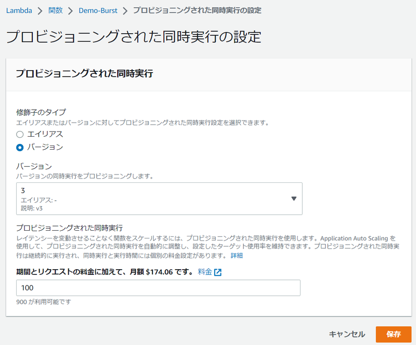The image size is (416, 345).
Task: Select the バージョン radio button
Action: point(20,148)
